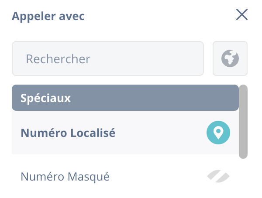Pick Numéro Localisé row text
Screen dimensions: 262x198
pos(68,133)
